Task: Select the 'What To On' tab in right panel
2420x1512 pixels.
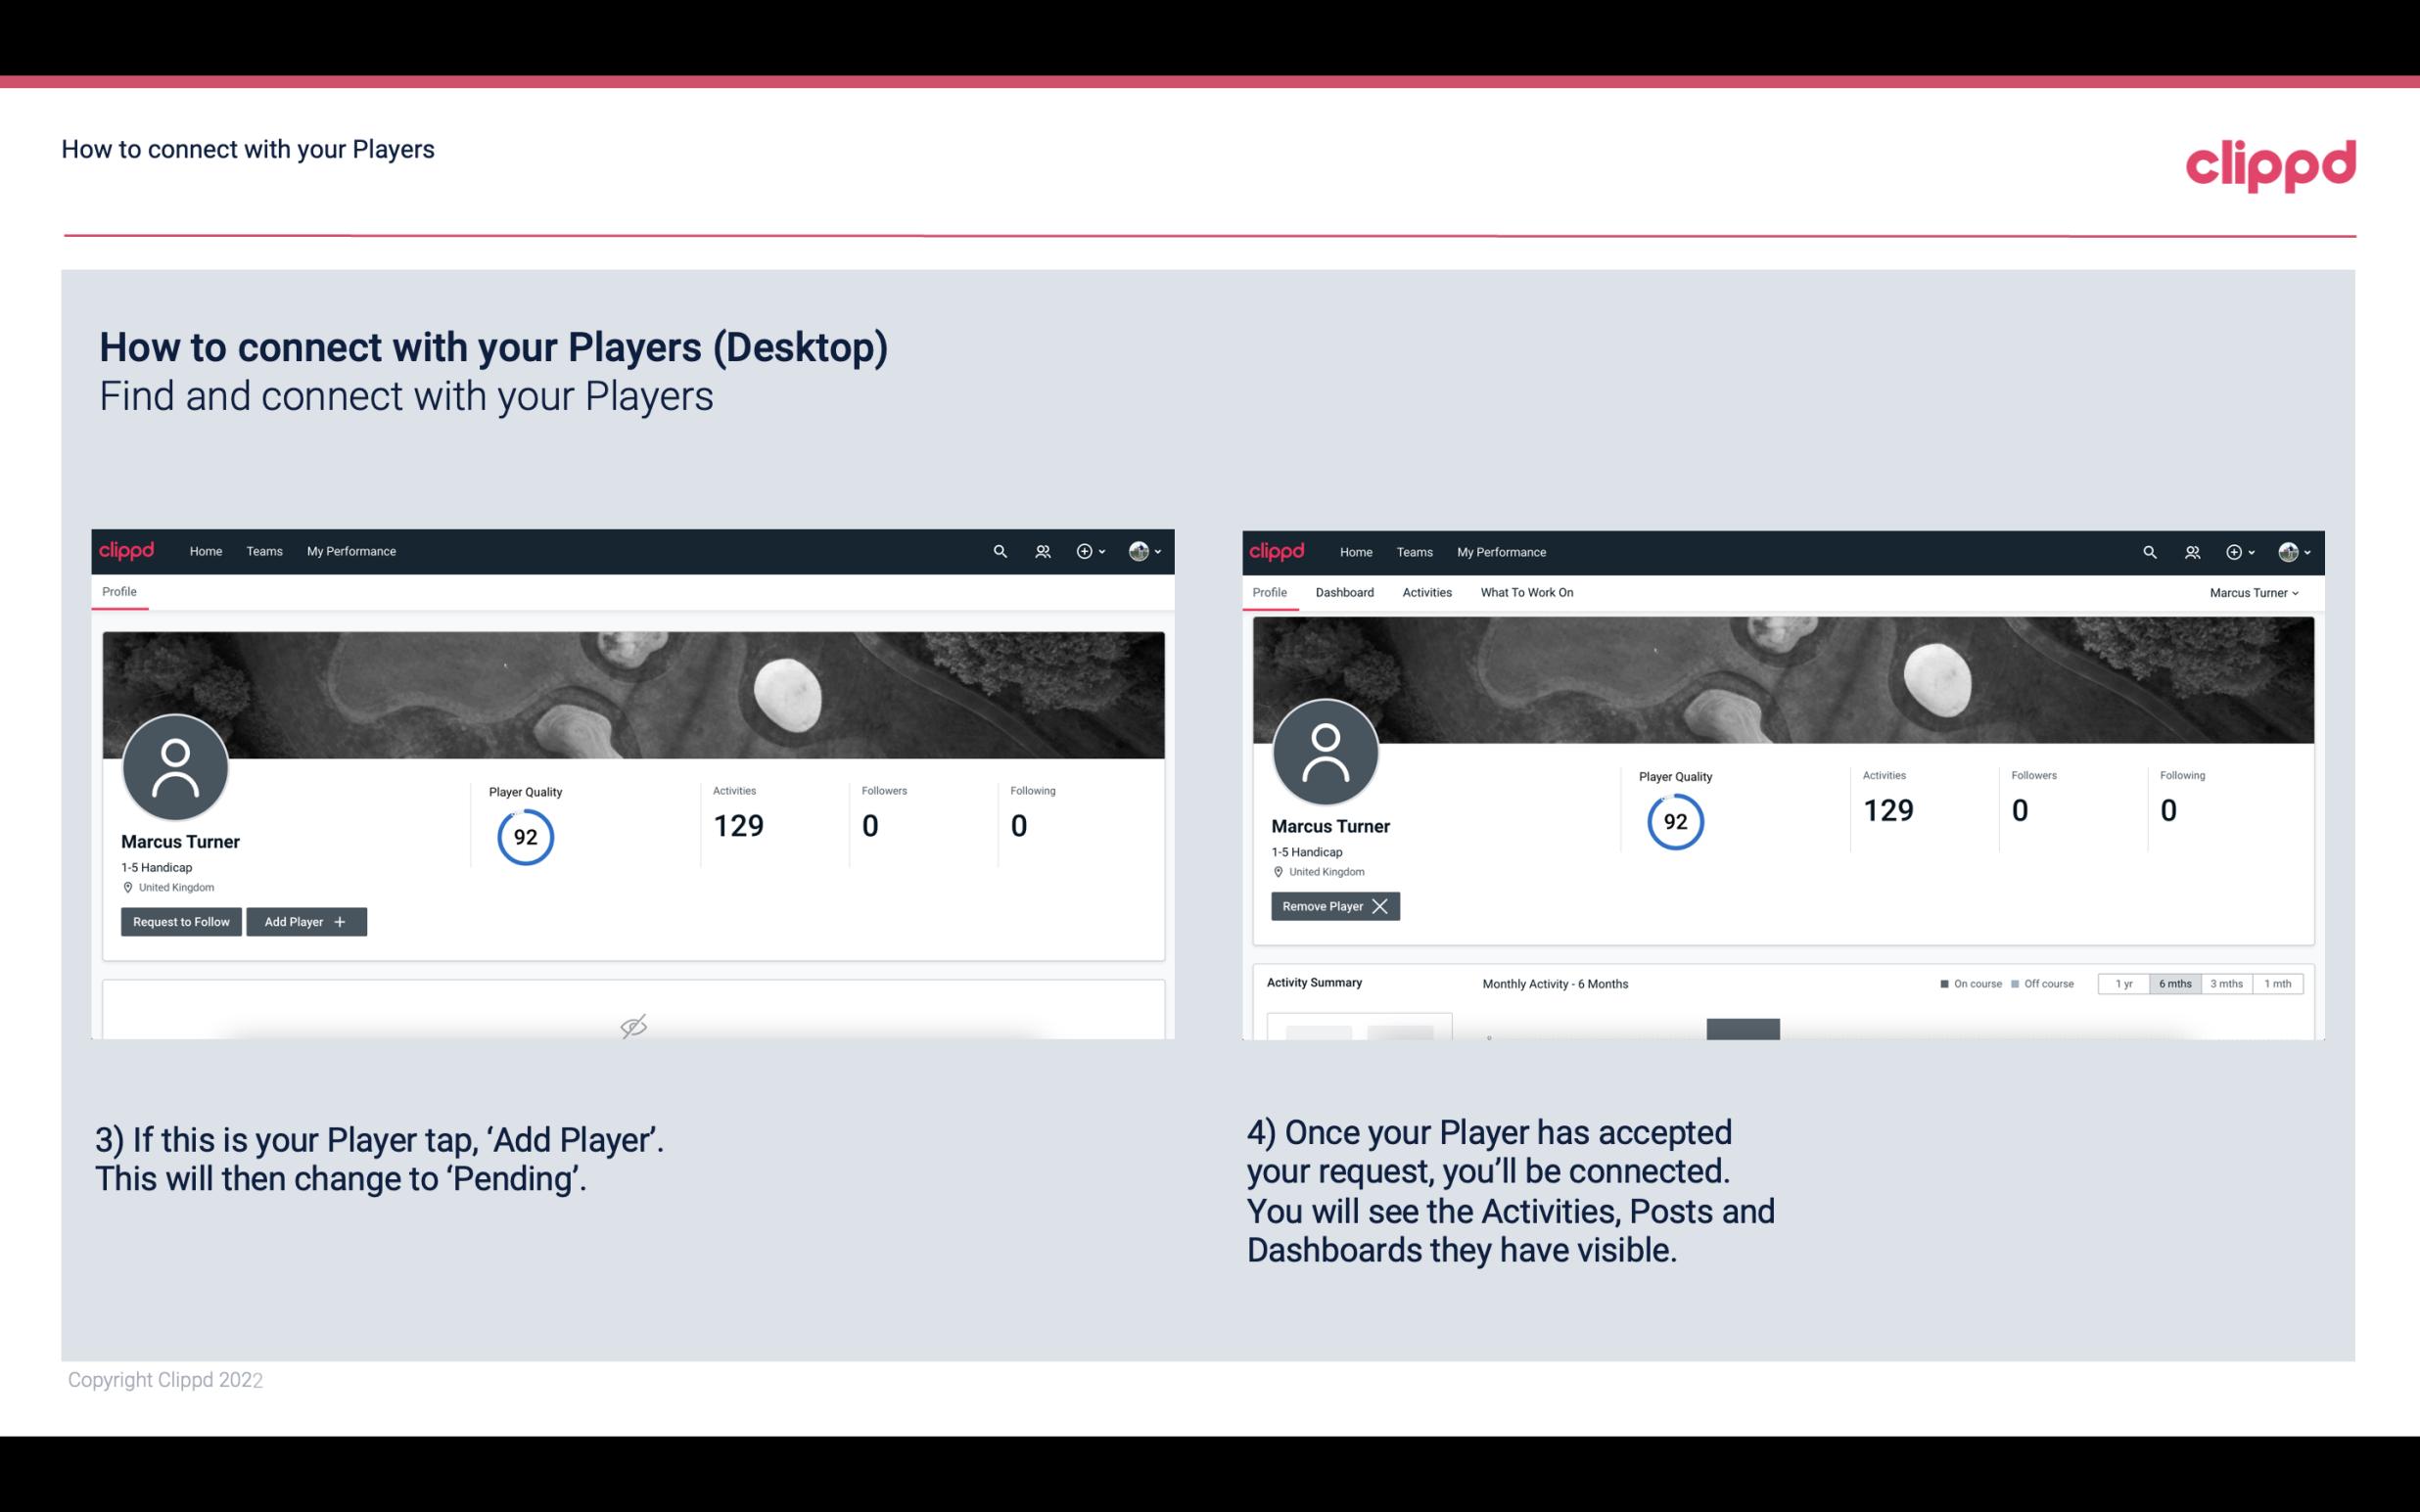Action: 1526,592
